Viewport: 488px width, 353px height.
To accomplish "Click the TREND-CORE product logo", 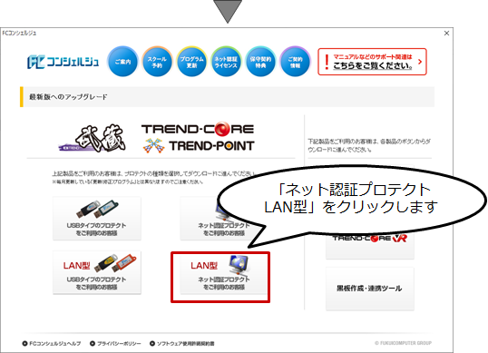I will click(198, 129).
